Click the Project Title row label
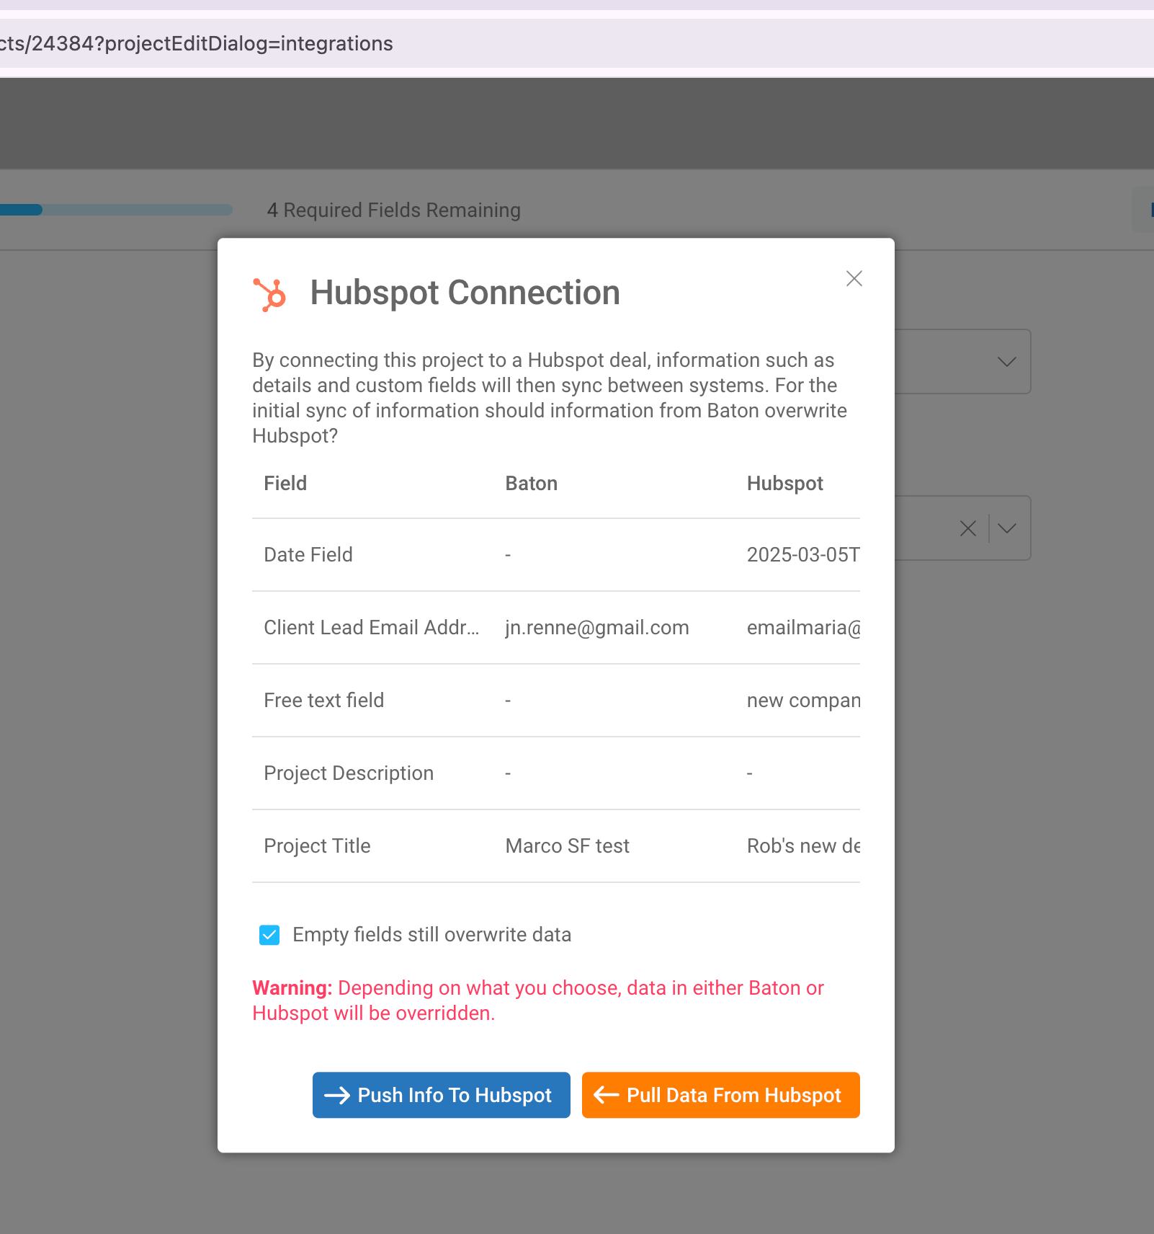1154x1234 pixels. [x=317, y=845]
